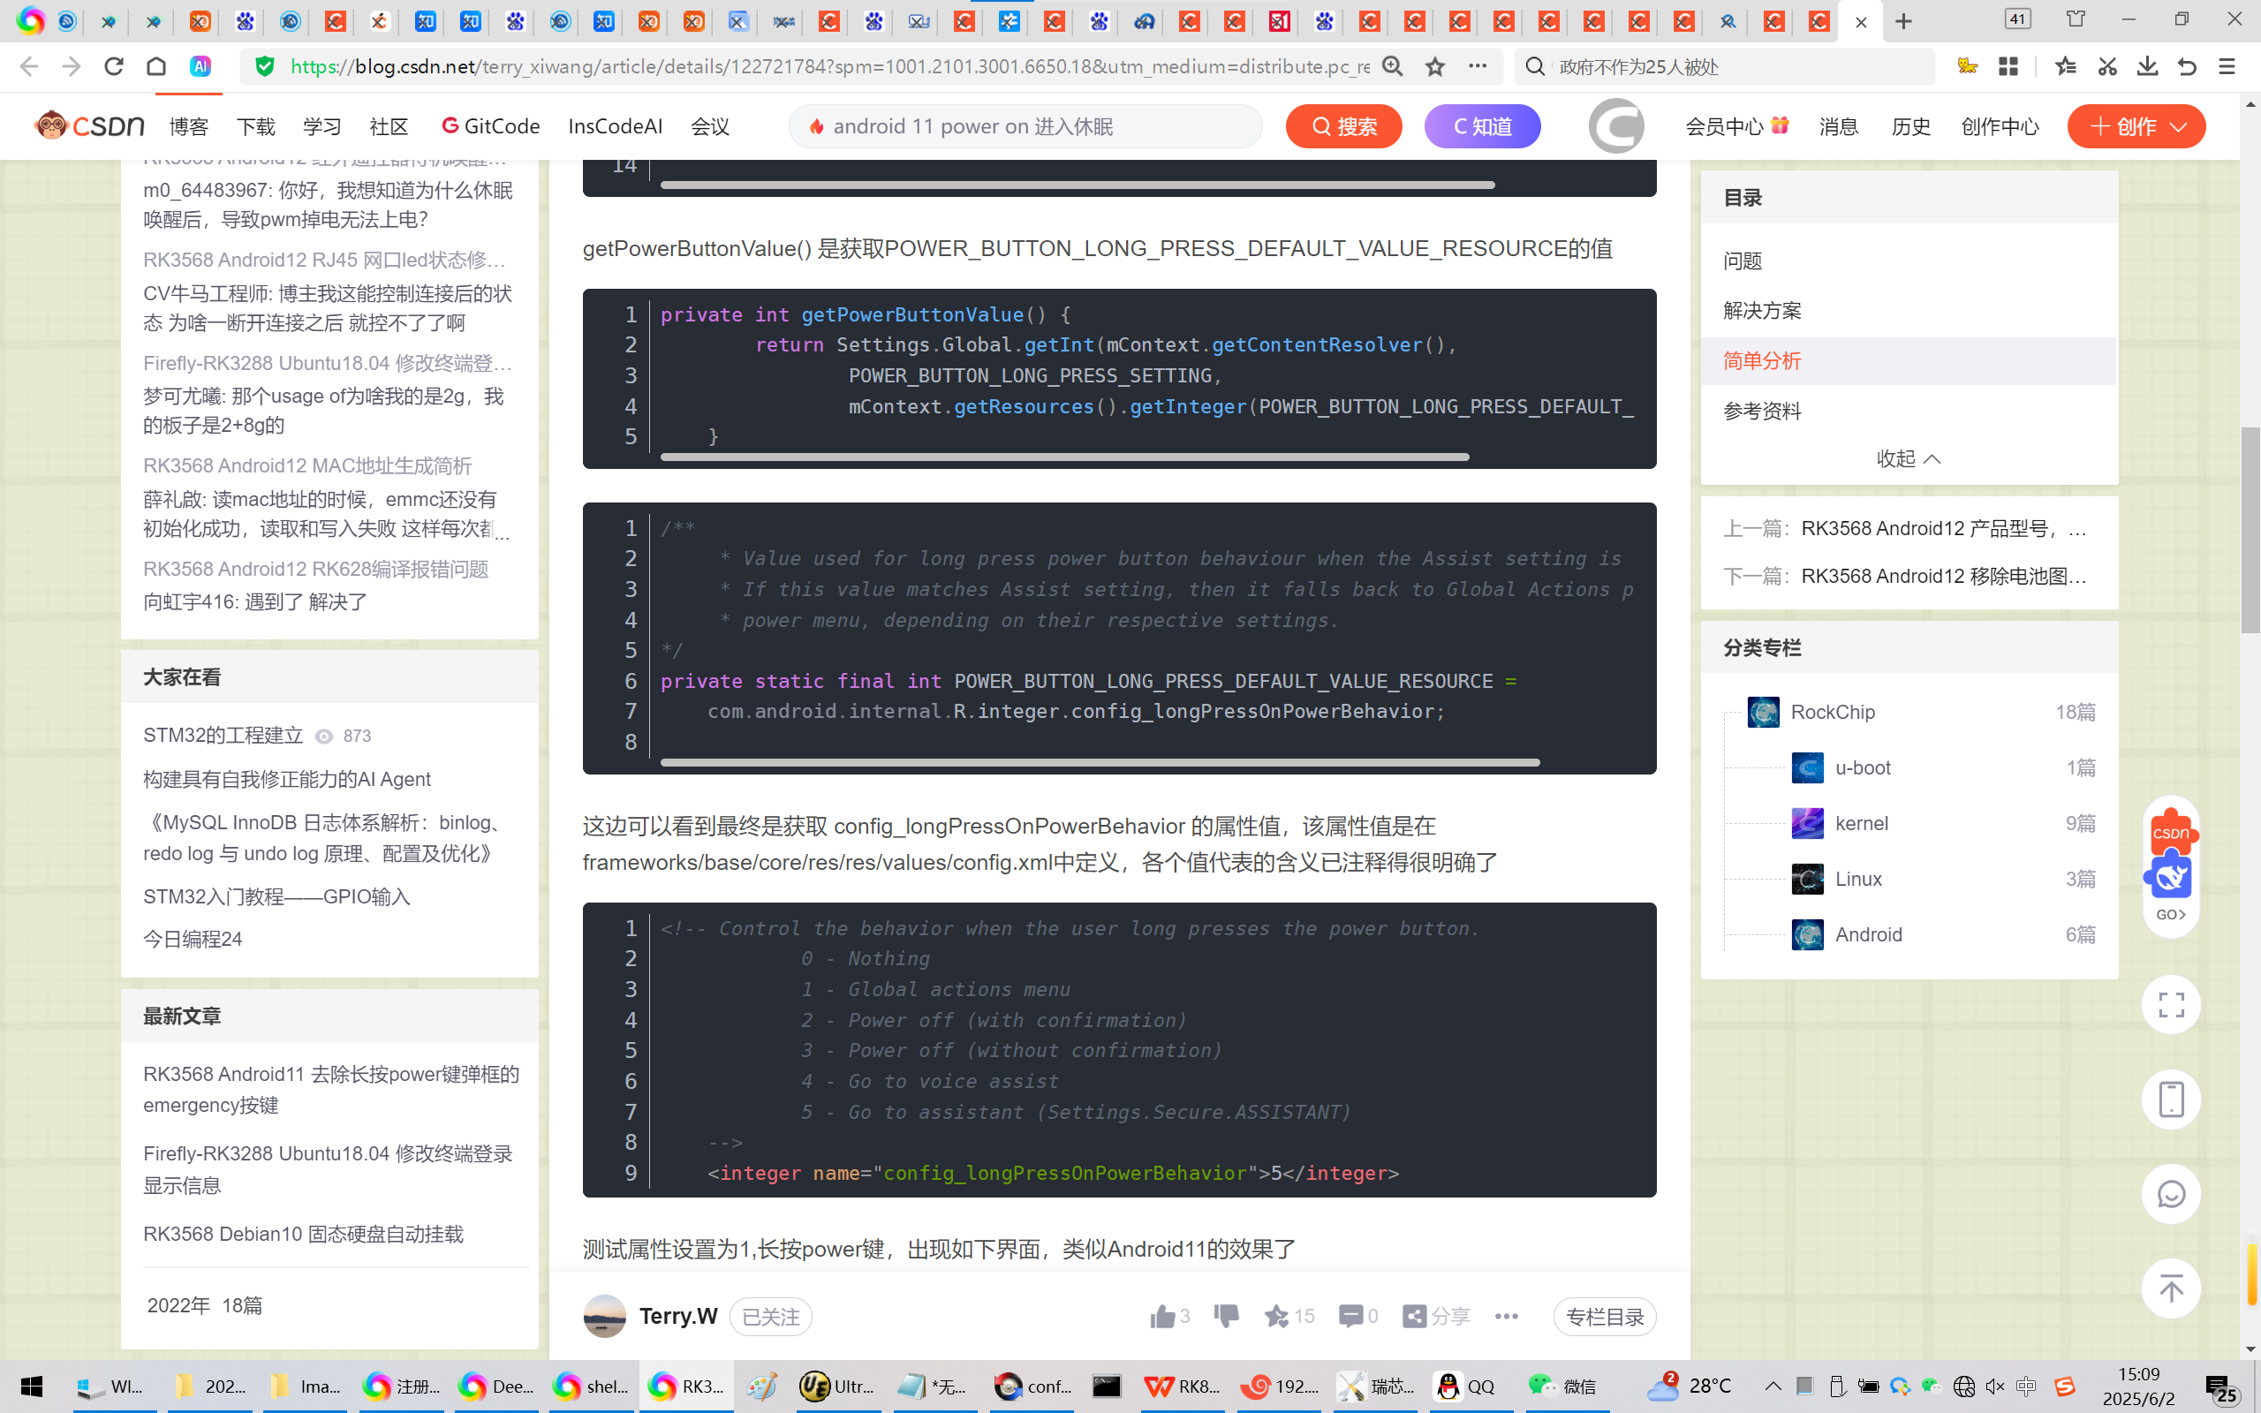
Task: Open more options ellipsis in article bar
Action: tap(1506, 1316)
